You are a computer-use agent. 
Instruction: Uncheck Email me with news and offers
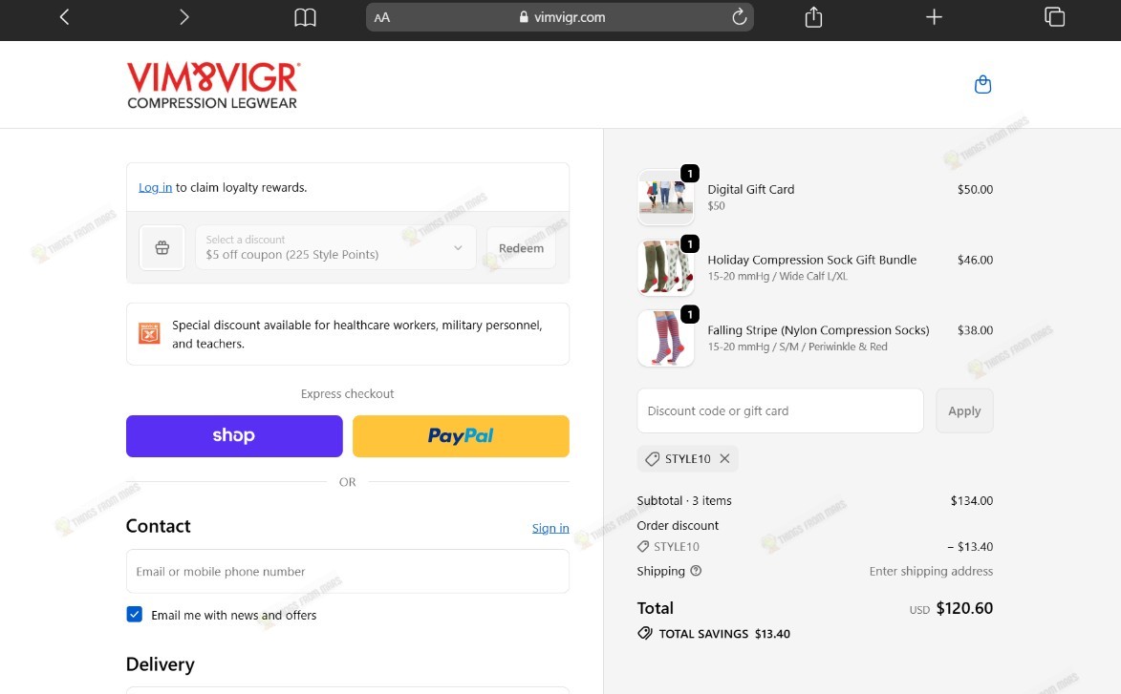tap(135, 615)
